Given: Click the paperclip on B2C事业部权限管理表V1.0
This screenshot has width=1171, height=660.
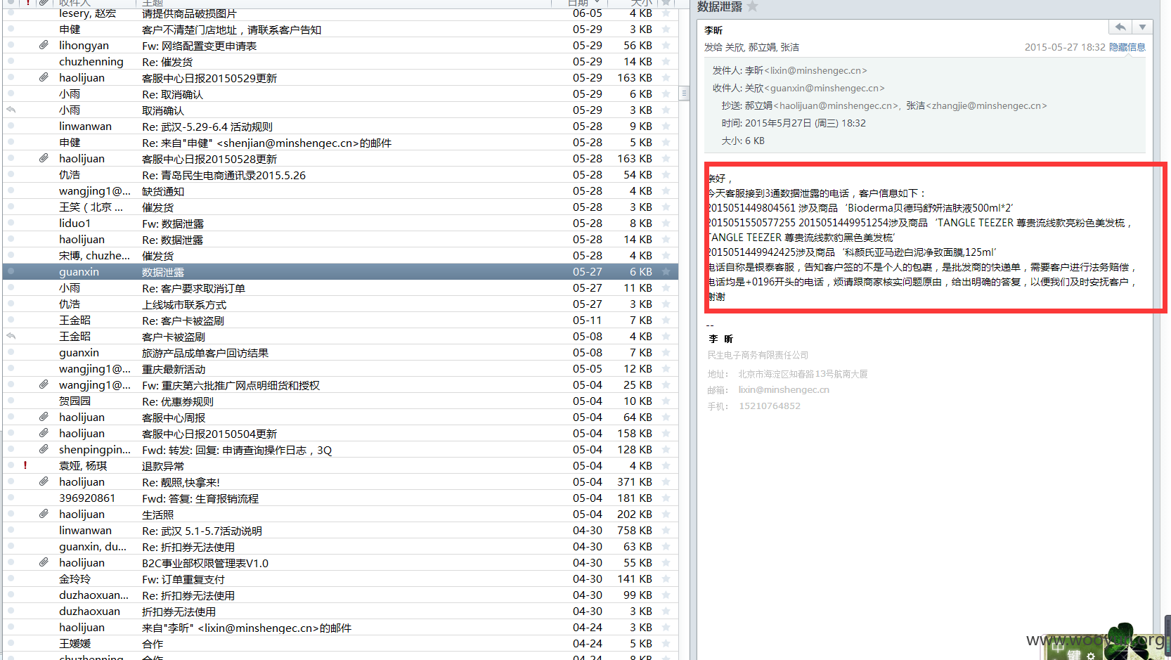Looking at the screenshot, I should click(44, 562).
